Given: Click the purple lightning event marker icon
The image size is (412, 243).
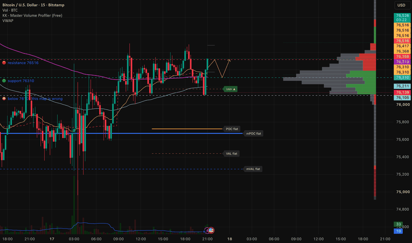Looking at the screenshot, I should [x=206, y=231].
